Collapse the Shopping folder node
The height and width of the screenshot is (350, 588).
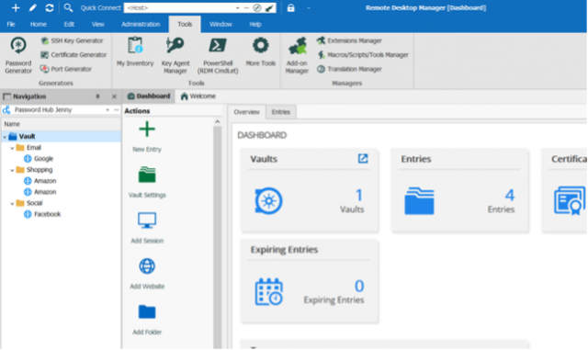click(x=12, y=170)
